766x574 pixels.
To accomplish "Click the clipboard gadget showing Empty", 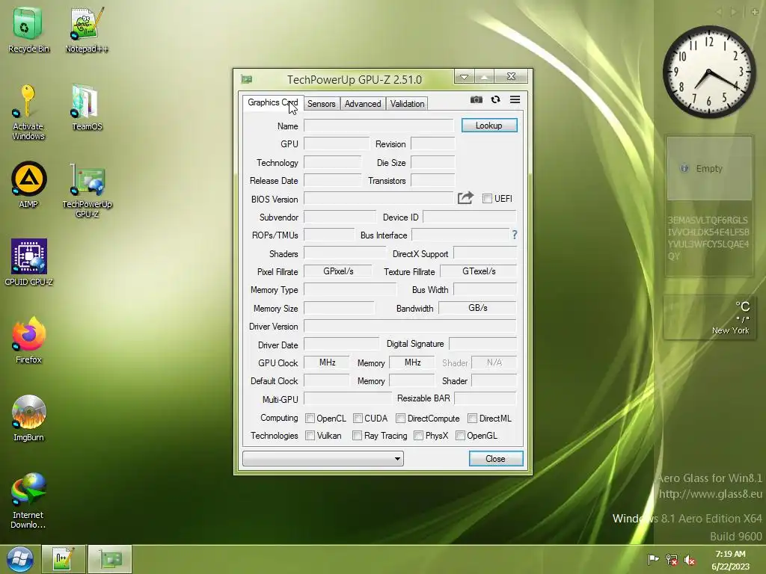I will point(709,168).
